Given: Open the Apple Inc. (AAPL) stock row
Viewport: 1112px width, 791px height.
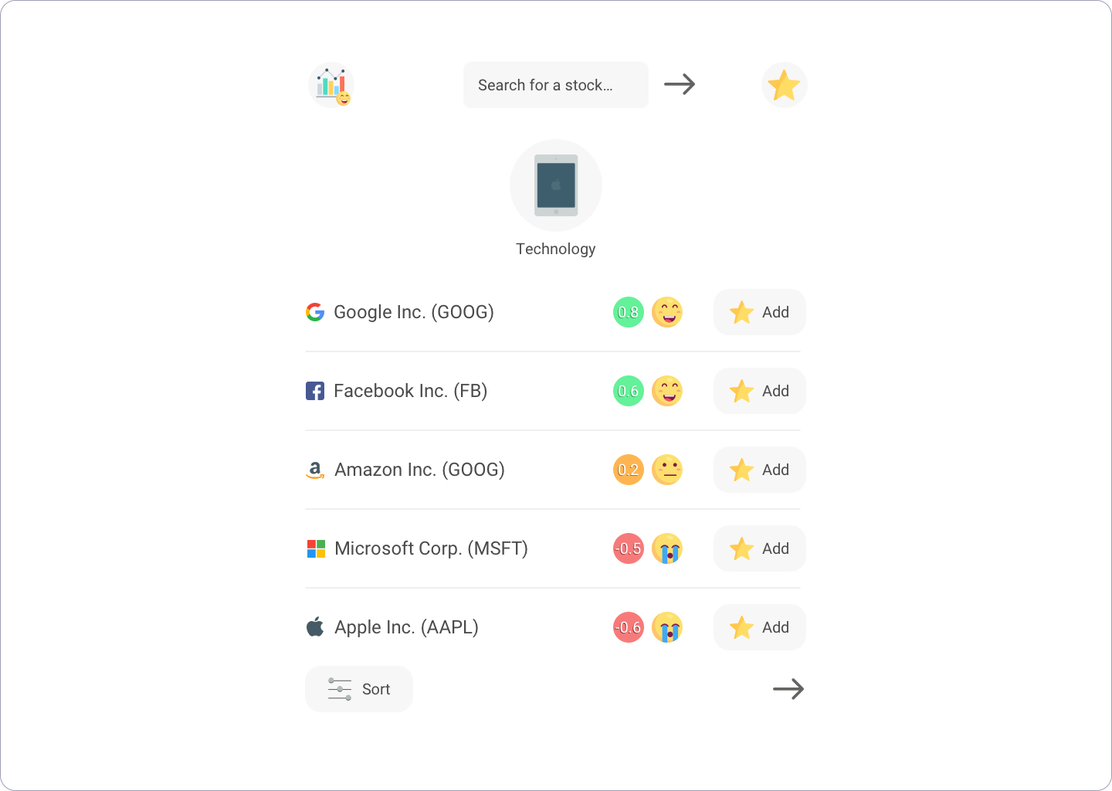Looking at the screenshot, I should pyautogui.click(x=553, y=627).
